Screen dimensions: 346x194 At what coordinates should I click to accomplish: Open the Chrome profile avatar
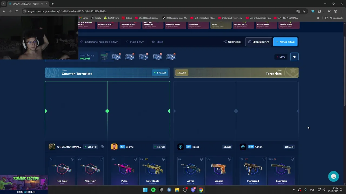tap(335, 11)
